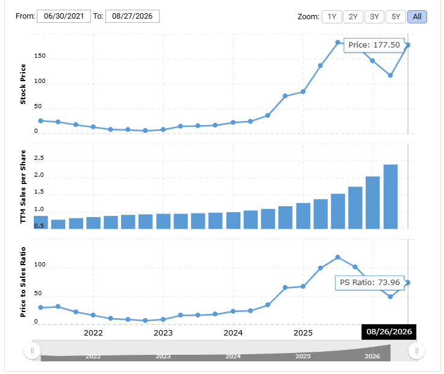Click the 08/26/2026 date label

click(389, 331)
